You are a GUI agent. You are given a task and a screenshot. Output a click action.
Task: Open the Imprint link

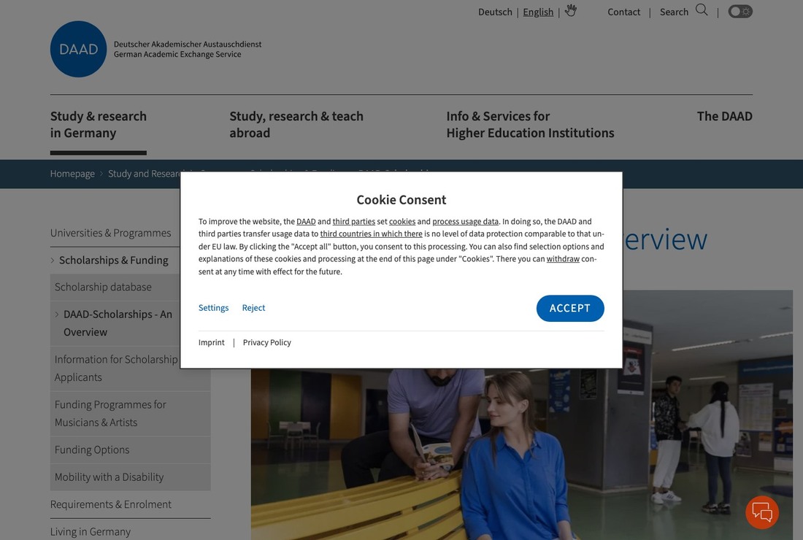[212, 342]
